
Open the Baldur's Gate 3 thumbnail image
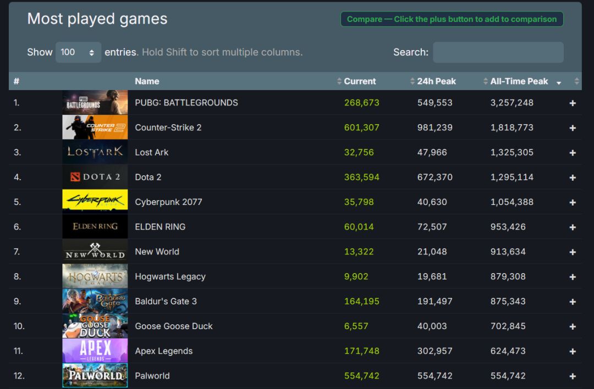click(95, 301)
